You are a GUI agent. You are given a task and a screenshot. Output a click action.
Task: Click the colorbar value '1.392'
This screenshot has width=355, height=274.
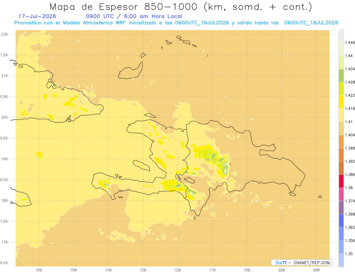click(351, 161)
